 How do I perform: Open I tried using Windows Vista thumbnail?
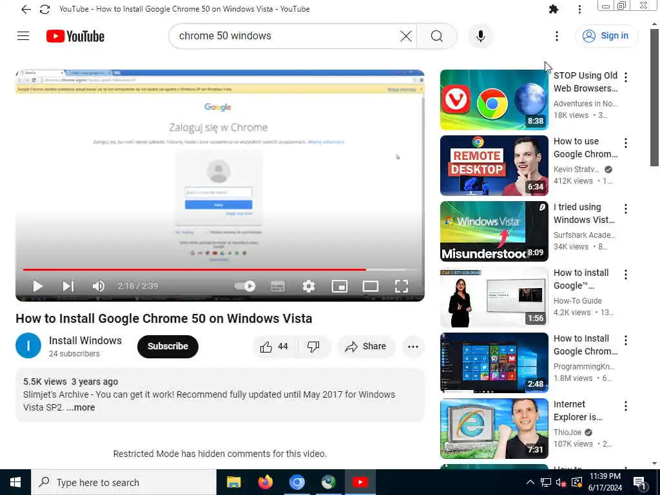494,231
